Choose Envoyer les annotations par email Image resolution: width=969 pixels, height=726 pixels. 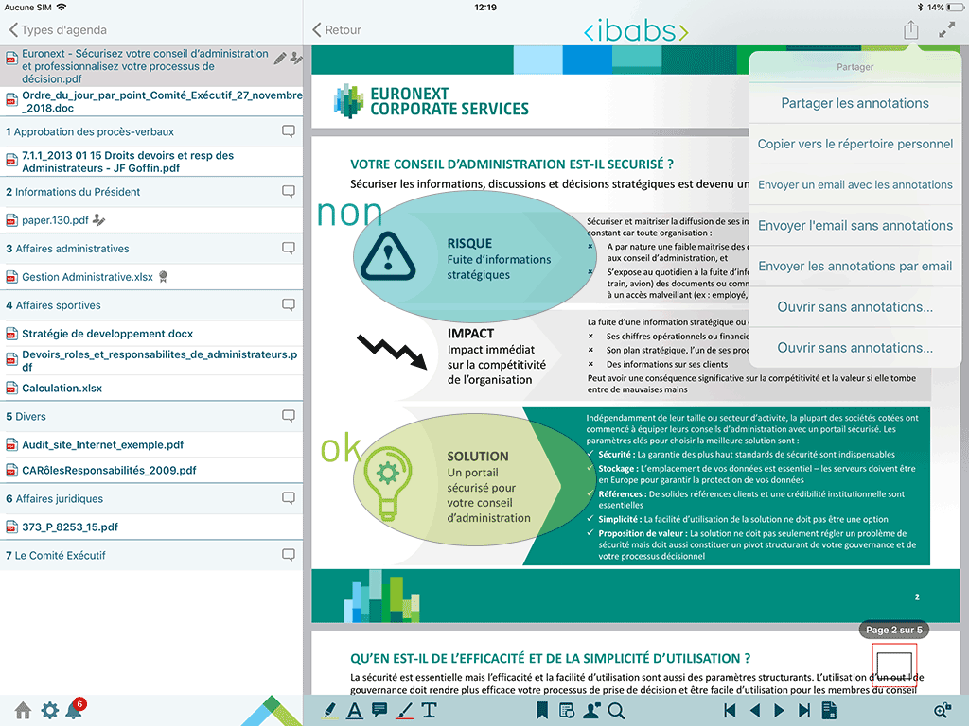(854, 266)
